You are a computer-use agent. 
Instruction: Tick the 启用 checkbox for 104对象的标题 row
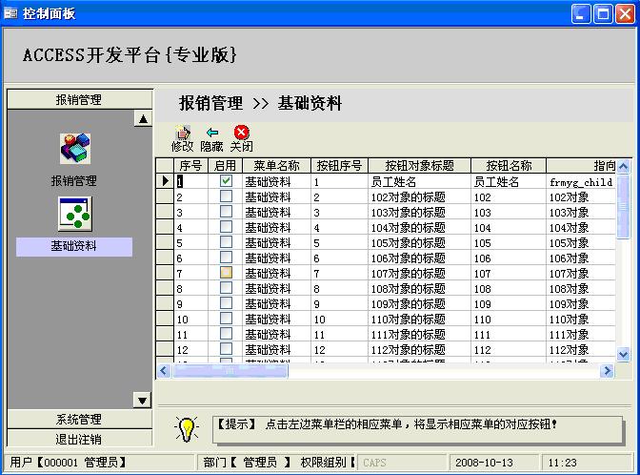coord(226,227)
